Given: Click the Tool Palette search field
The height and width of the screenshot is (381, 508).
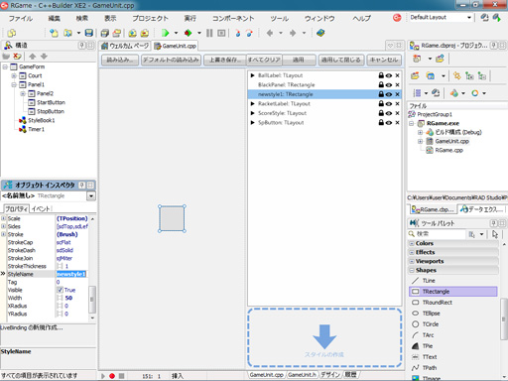Looking at the screenshot, I should tap(440, 234).
